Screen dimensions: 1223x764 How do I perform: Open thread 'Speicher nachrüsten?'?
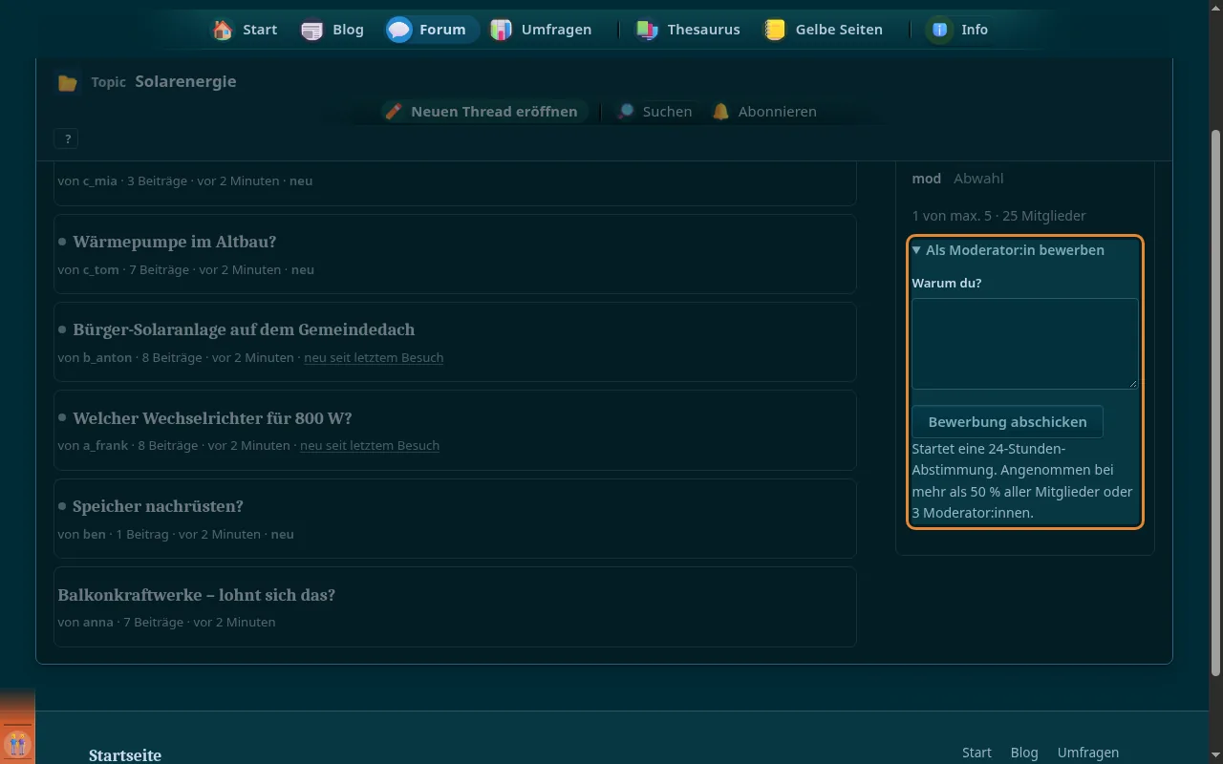tap(158, 506)
